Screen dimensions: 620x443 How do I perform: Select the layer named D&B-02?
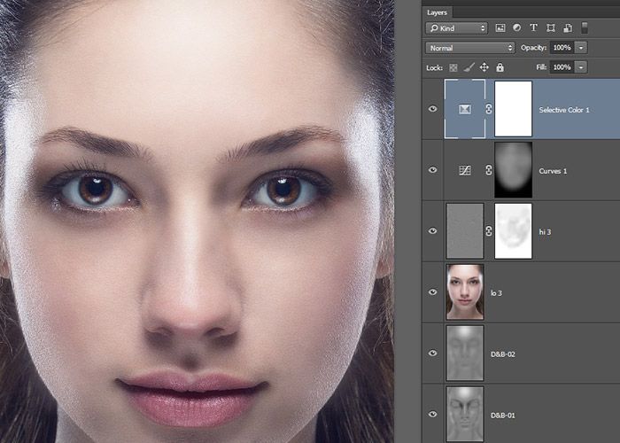(x=503, y=354)
